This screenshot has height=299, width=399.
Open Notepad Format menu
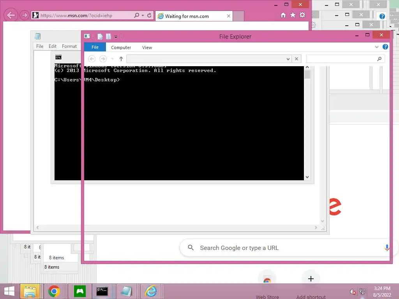click(x=69, y=46)
